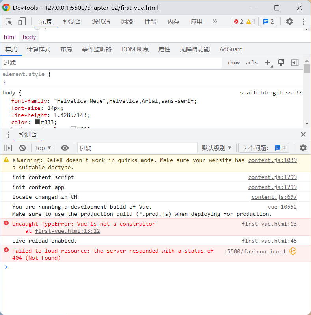Select the 事件监听器 sub-tab
The width and height of the screenshot is (311, 315).
click(x=97, y=49)
